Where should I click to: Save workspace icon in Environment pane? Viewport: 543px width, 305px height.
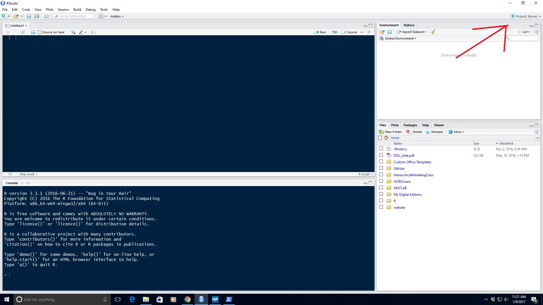click(389, 32)
